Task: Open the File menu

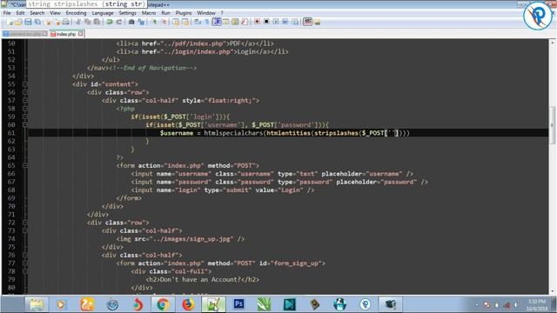Action: 7,13
